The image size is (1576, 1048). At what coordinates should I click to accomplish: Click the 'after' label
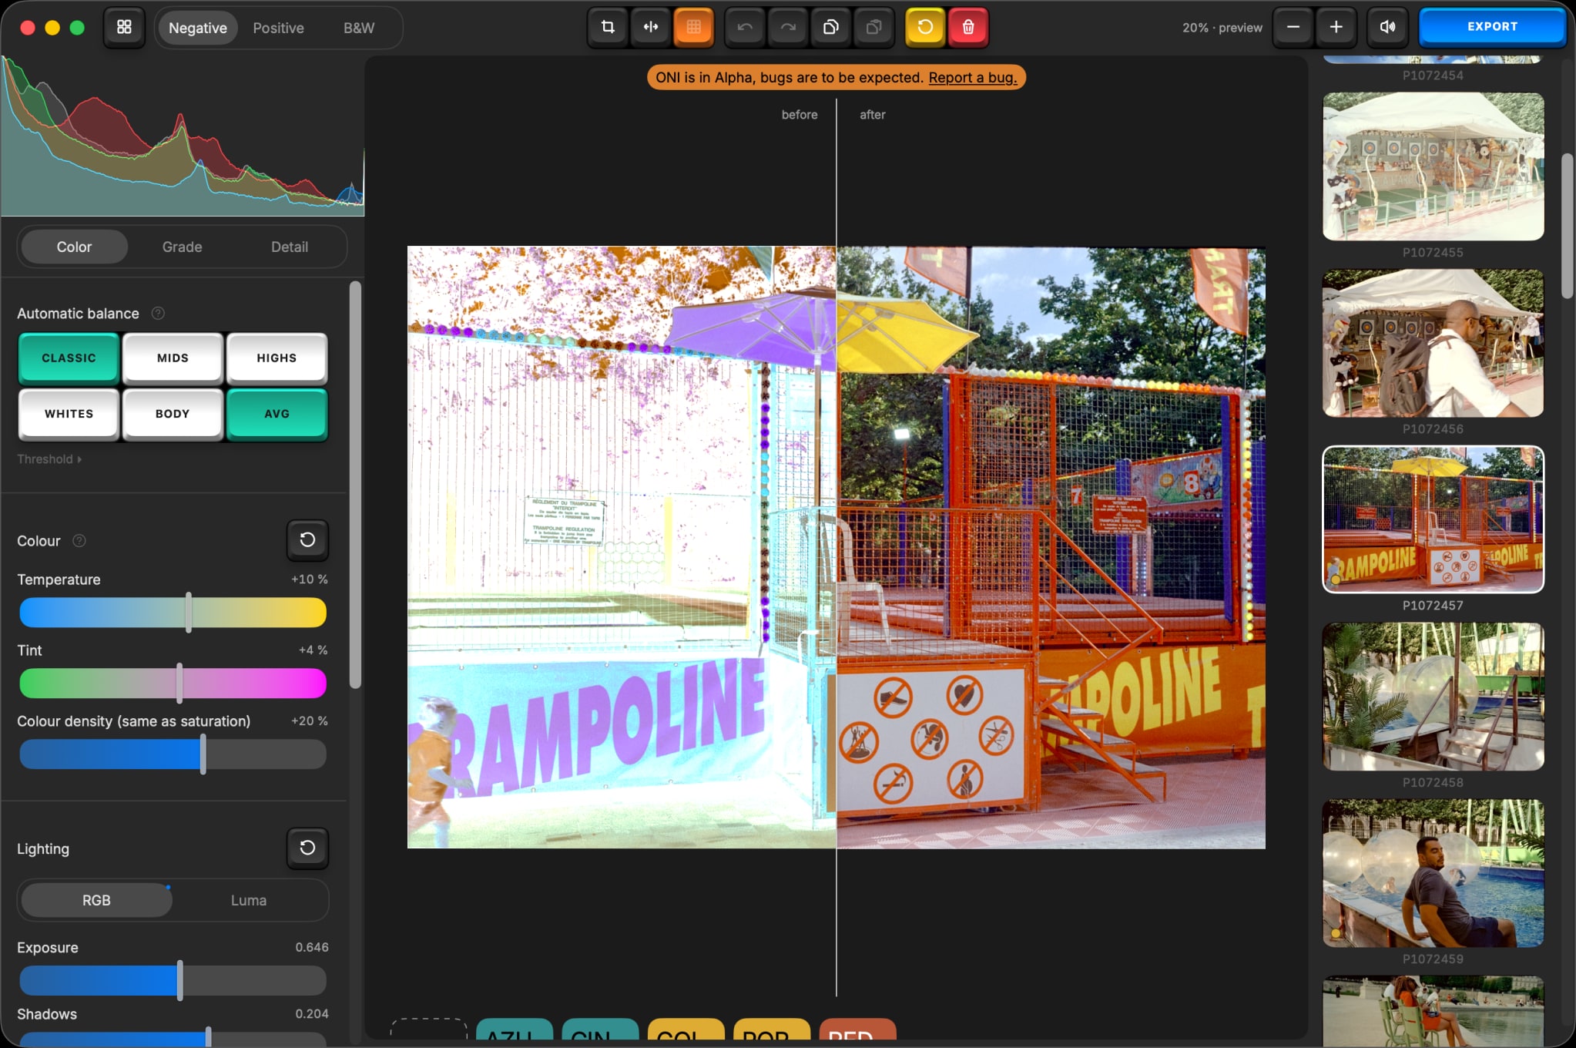(872, 115)
